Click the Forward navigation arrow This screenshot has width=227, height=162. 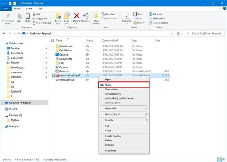pos(10,33)
